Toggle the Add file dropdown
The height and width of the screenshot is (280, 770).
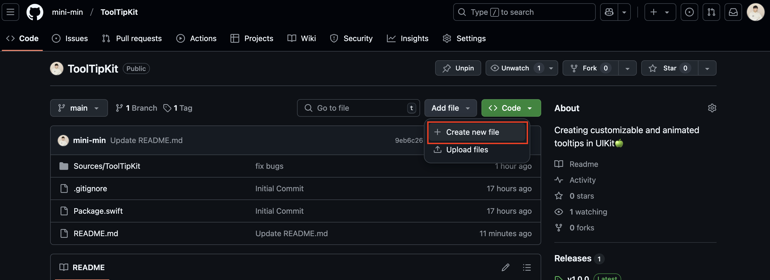(450, 108)
